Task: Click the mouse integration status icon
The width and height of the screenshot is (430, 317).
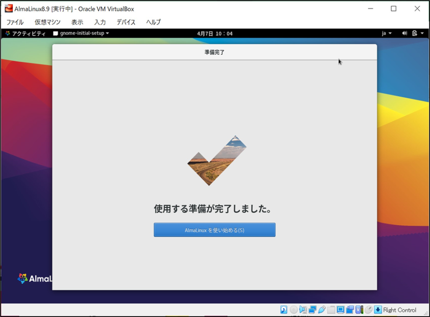Action: coord(369,310)
